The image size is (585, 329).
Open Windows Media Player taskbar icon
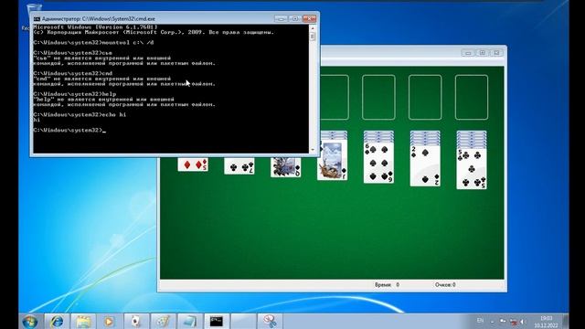pyautogui.click(x=110, y=321)
